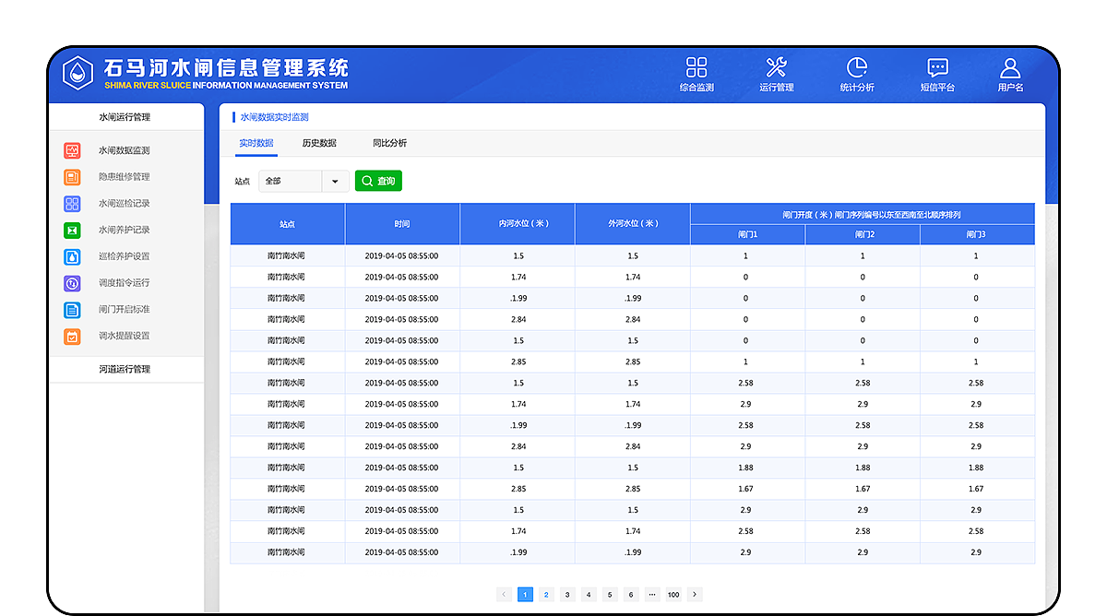The width and height of the screenshot is (1107, 616).
Task: Open 统计分析 pie chart icon
Action: 858,67
